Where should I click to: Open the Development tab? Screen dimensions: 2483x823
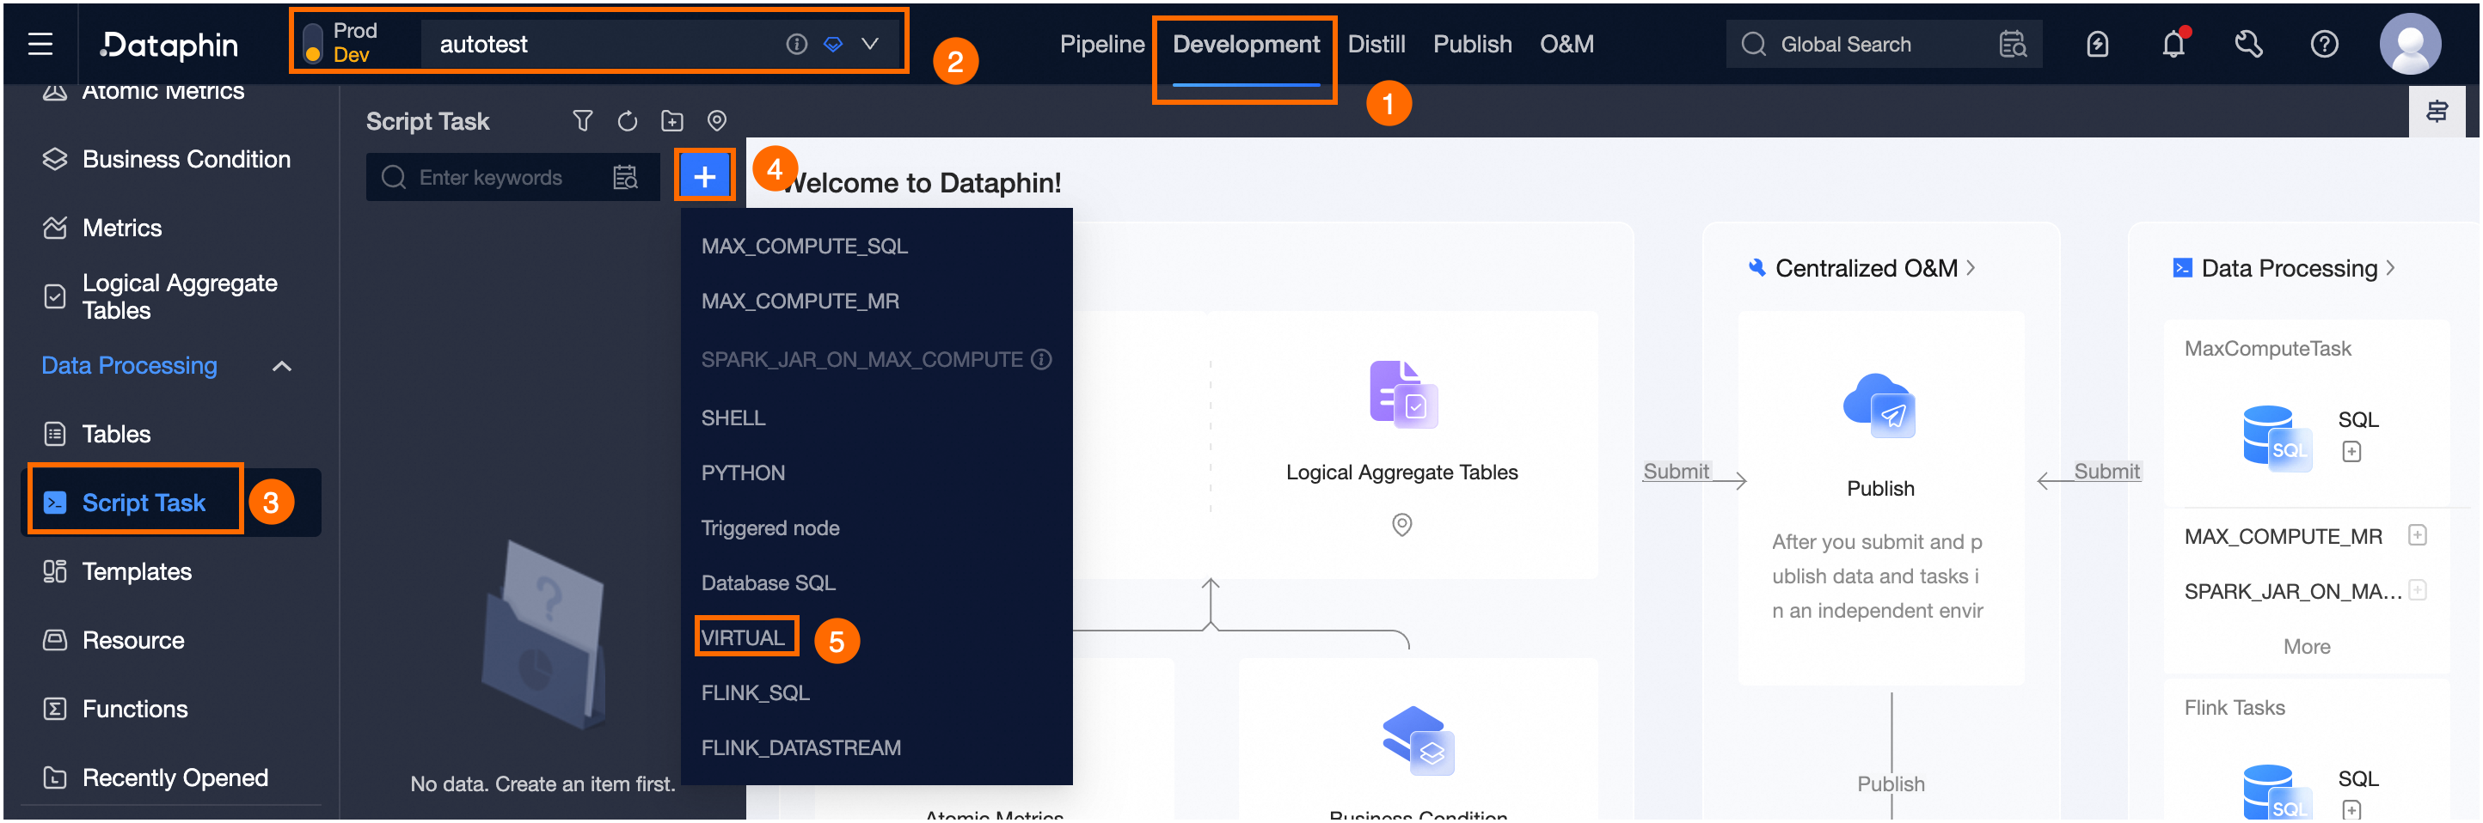click(x=1245, y=45)
